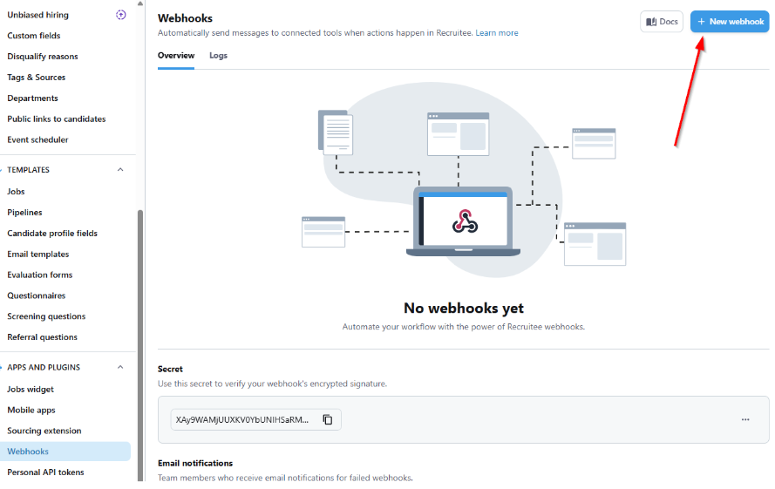Image resolution: width=775 pixels, height=489 pixels.
Task: Open Public links to candidates
Action: pos(57,119)
